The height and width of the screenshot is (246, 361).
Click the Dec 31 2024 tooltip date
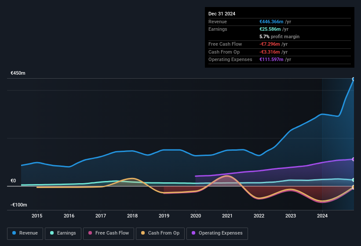[x=222, y=14]
